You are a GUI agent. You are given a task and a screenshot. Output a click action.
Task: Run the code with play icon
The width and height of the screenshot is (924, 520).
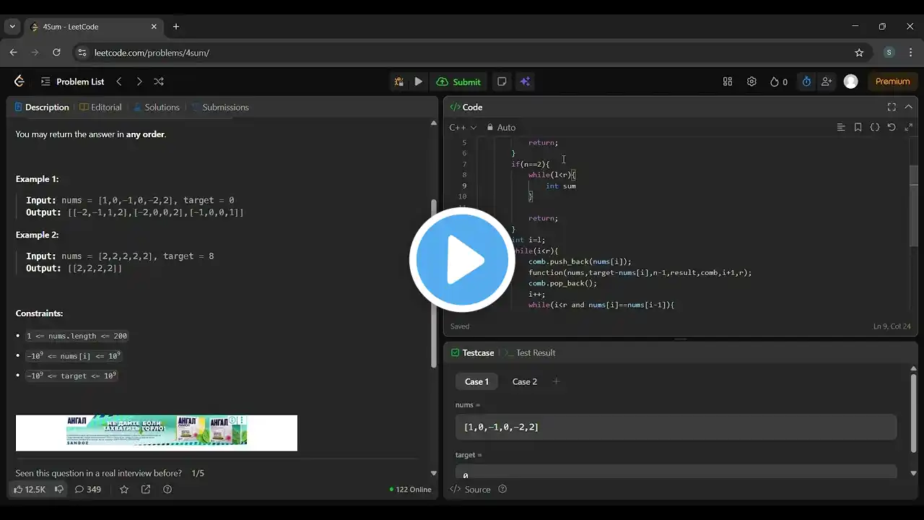pyautogui.click(x=419, y=82)
